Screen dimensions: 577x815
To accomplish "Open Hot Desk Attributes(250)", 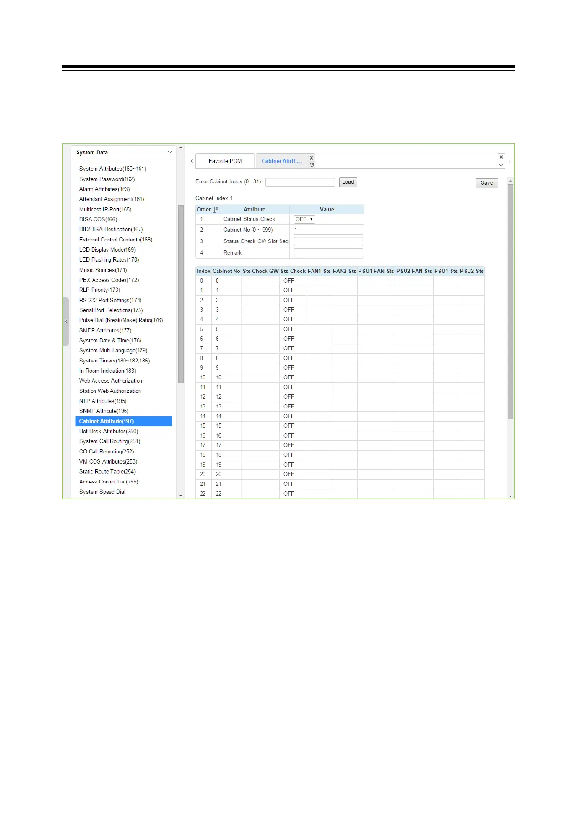I will 109,431.
